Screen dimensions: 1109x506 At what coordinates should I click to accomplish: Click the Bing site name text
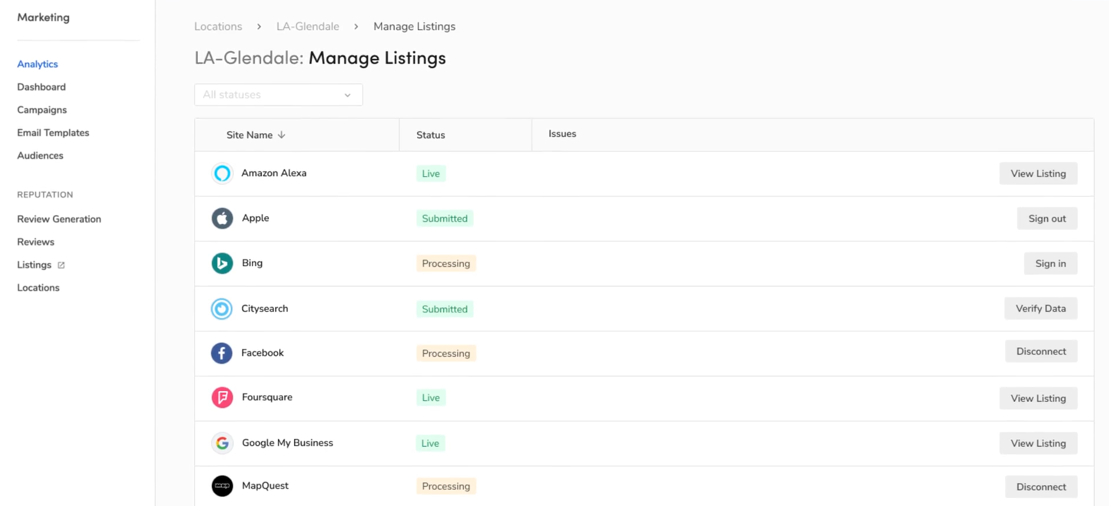tap(252, 263)
